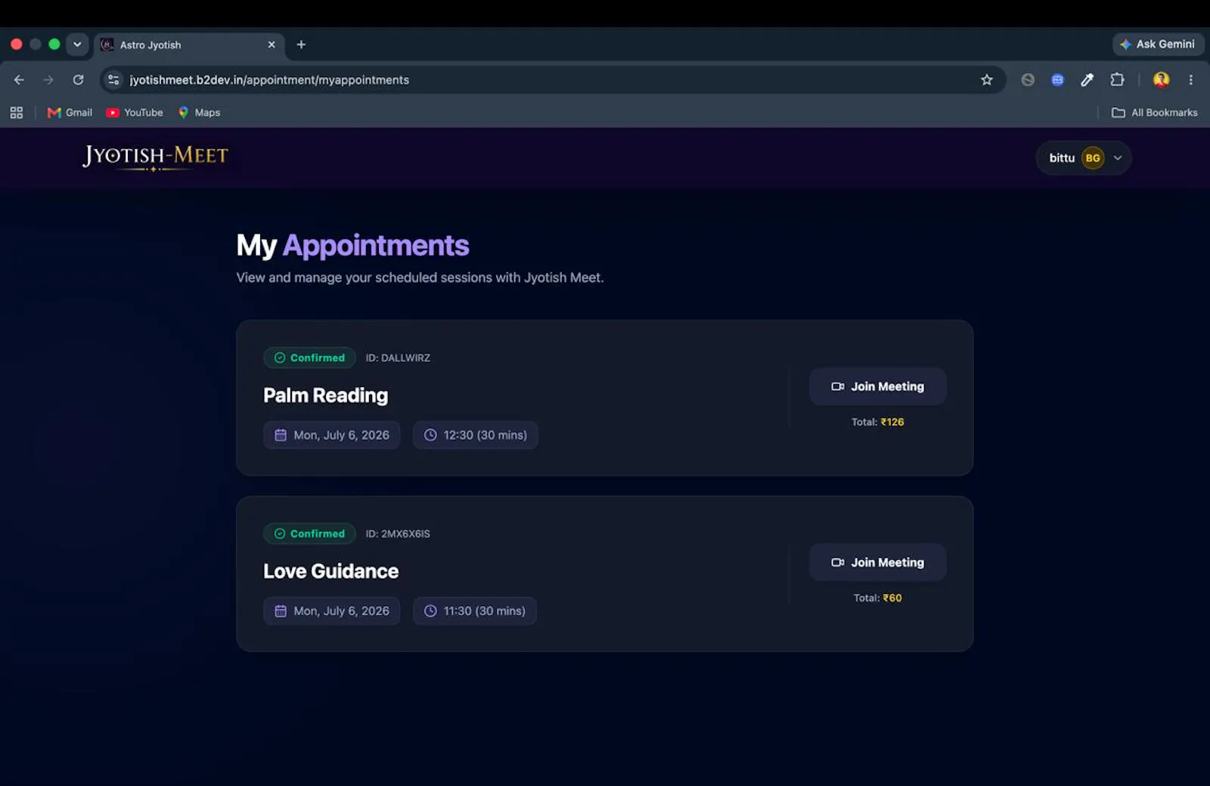Click calendar icon on Palm Reading date
Viewport: 1210px width, 786px height.
coord(281,435)
